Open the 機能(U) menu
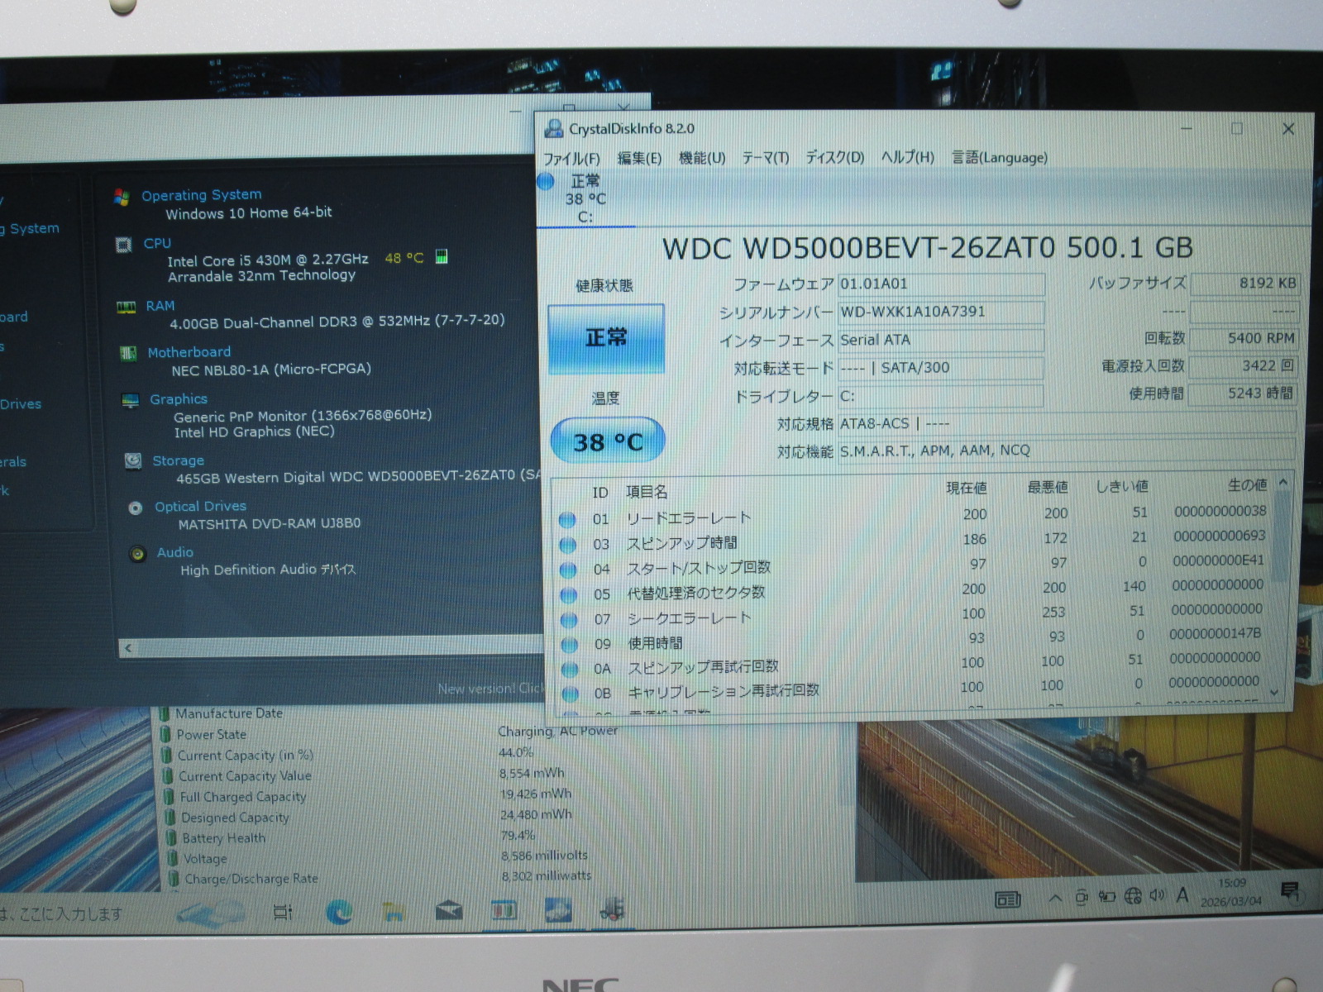The width and height of the screenshot is (1323, 992). (701, 158)
